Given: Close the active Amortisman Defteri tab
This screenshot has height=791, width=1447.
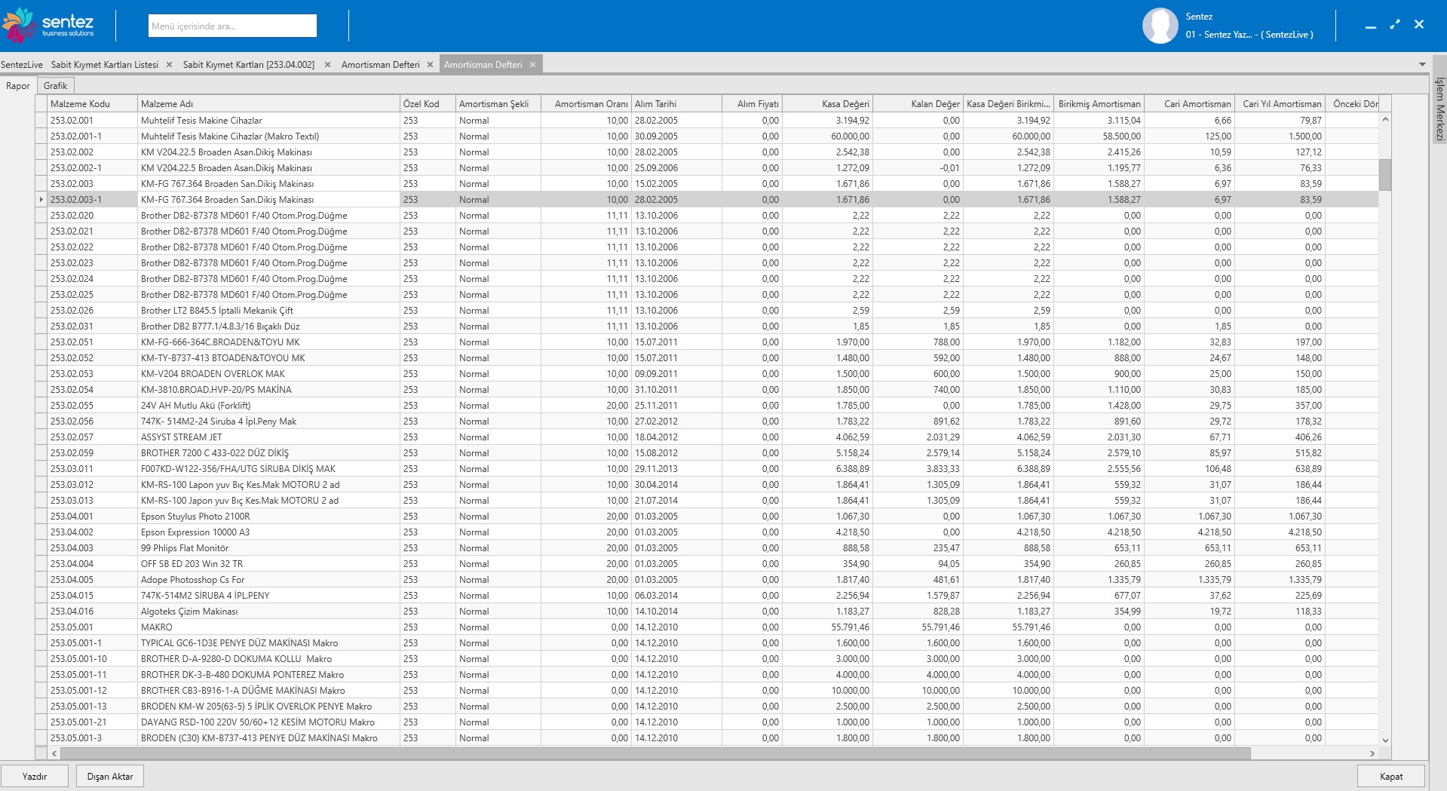Looking at the screenshot, I should pos(532,65).
